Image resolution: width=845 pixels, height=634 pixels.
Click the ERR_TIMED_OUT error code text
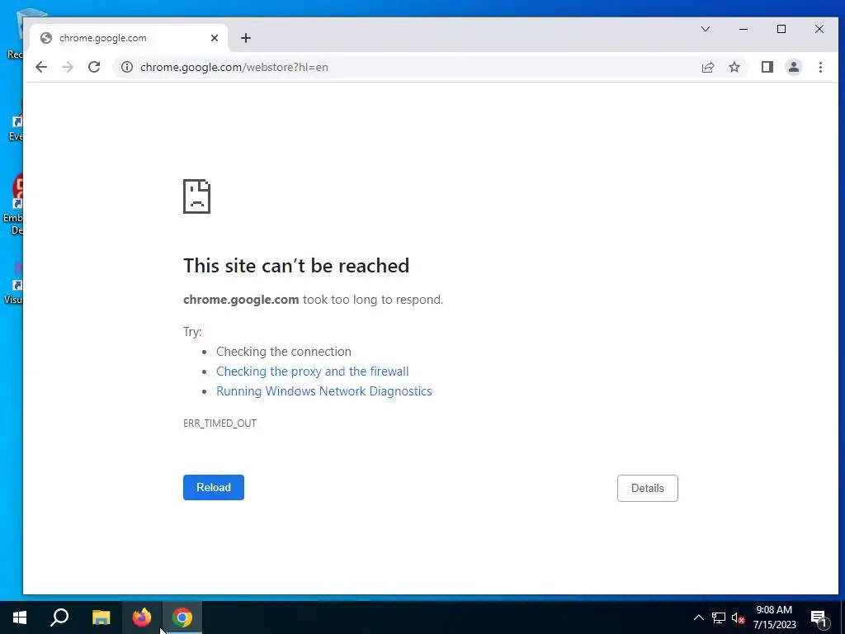click(x=220, y=423)
